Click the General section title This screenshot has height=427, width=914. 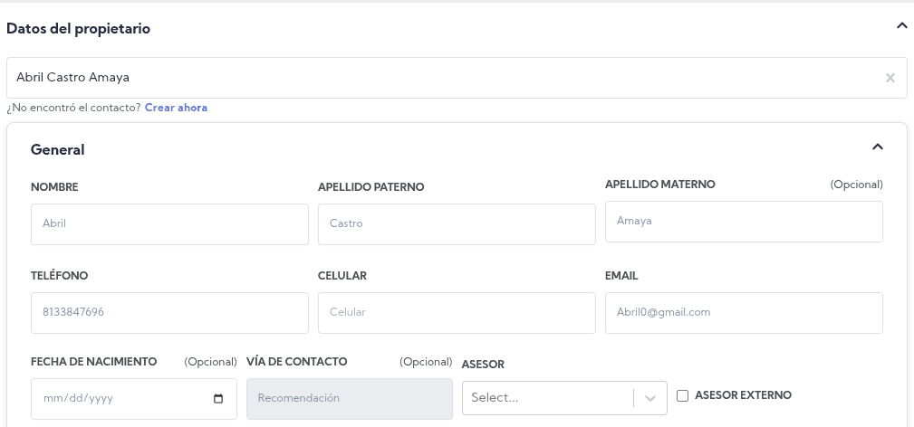(58, 150)
